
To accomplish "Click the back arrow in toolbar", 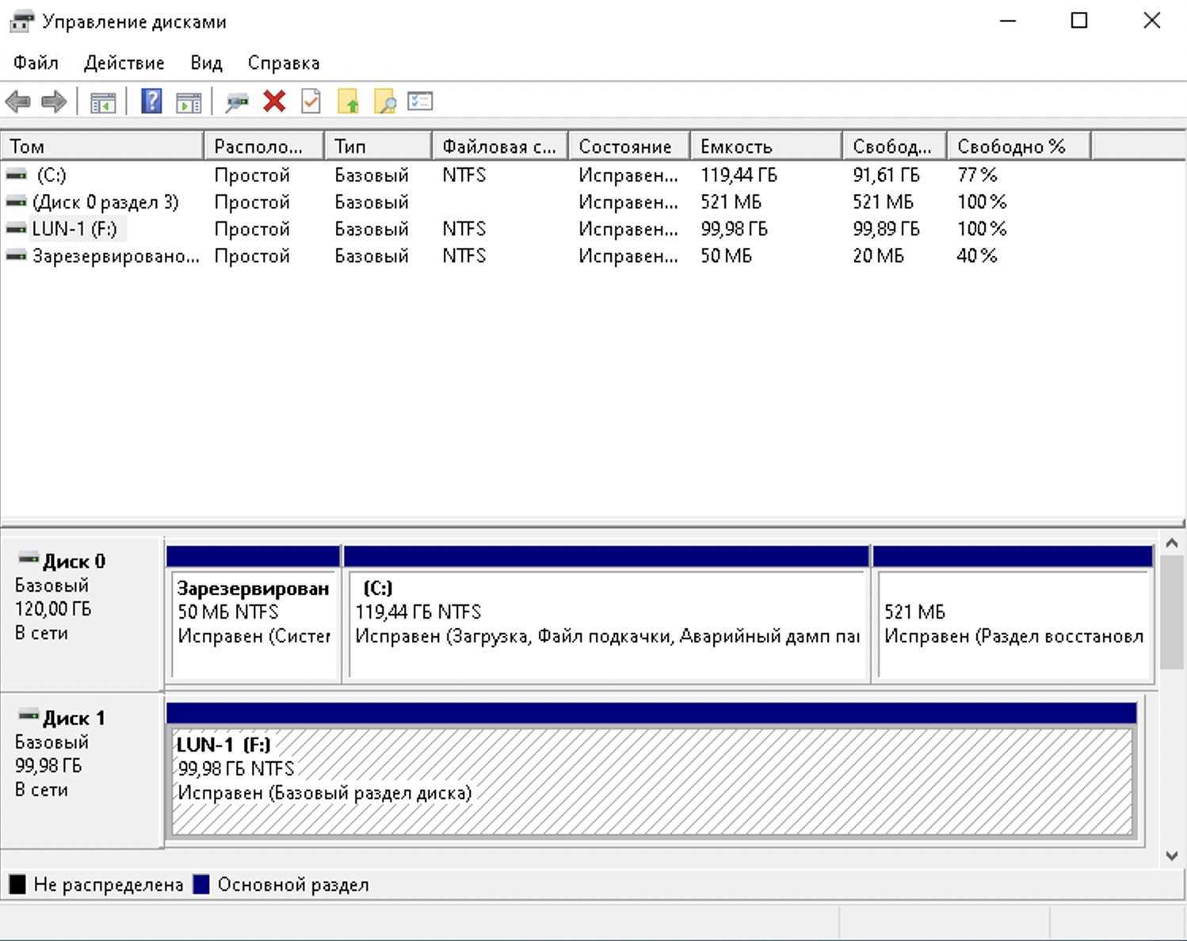I will click(x=17, y=101).
